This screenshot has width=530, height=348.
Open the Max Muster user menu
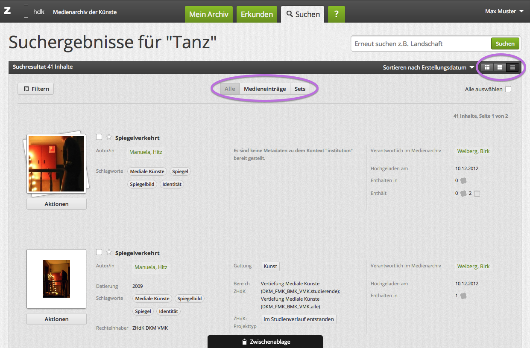click(x=504, y=12)
